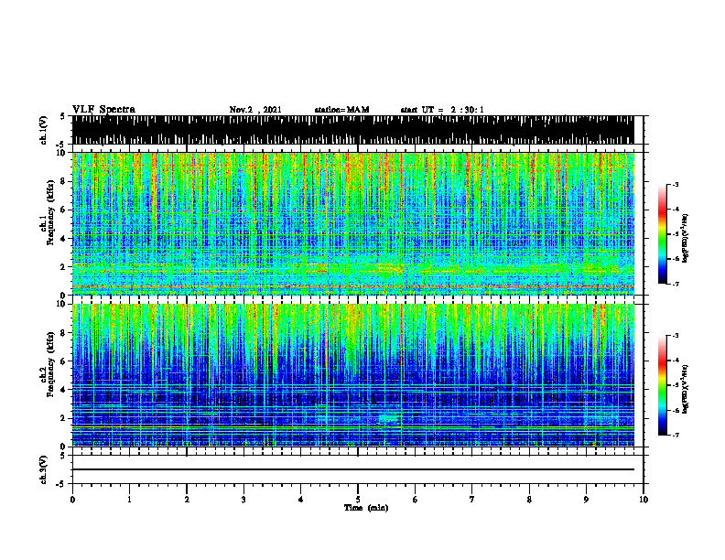This screenshot has height=560, width=725.
Task: Click the ch.2 spectrogram color scale bar
Action: tap(663, 385)
